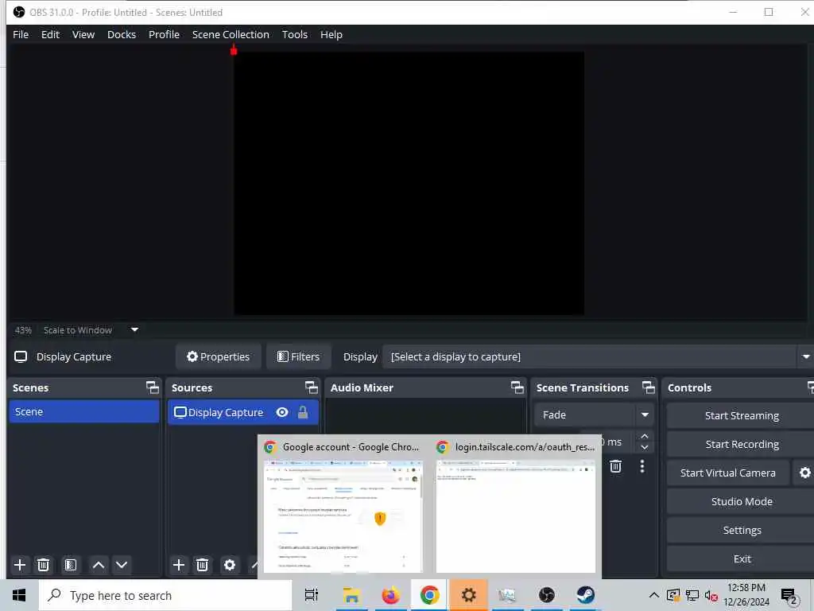Click Chrome icon in taskbar
The image size is (814, 611).
click(429, 595)
